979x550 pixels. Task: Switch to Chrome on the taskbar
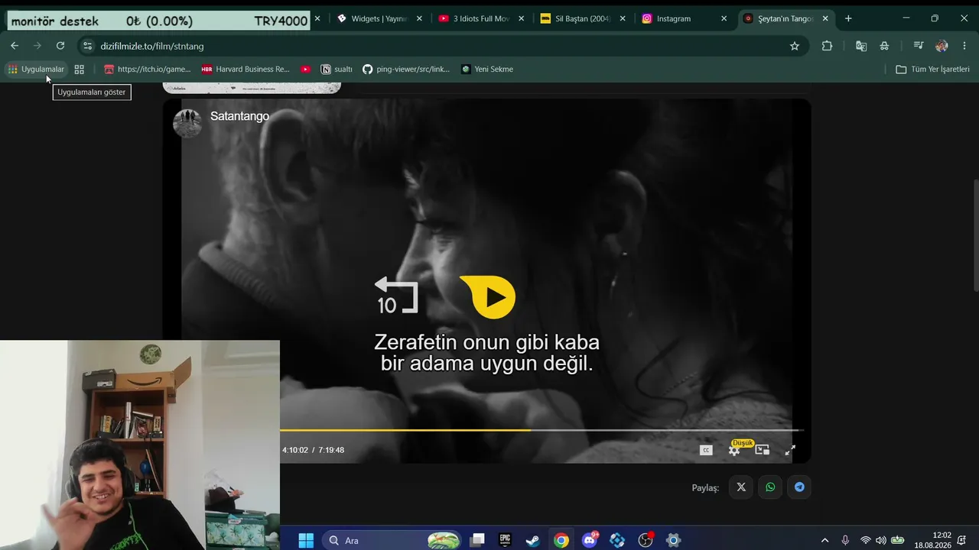561,540
